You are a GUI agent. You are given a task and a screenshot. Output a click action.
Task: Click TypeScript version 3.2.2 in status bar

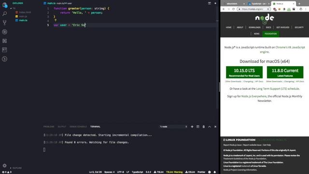(148, 172)
